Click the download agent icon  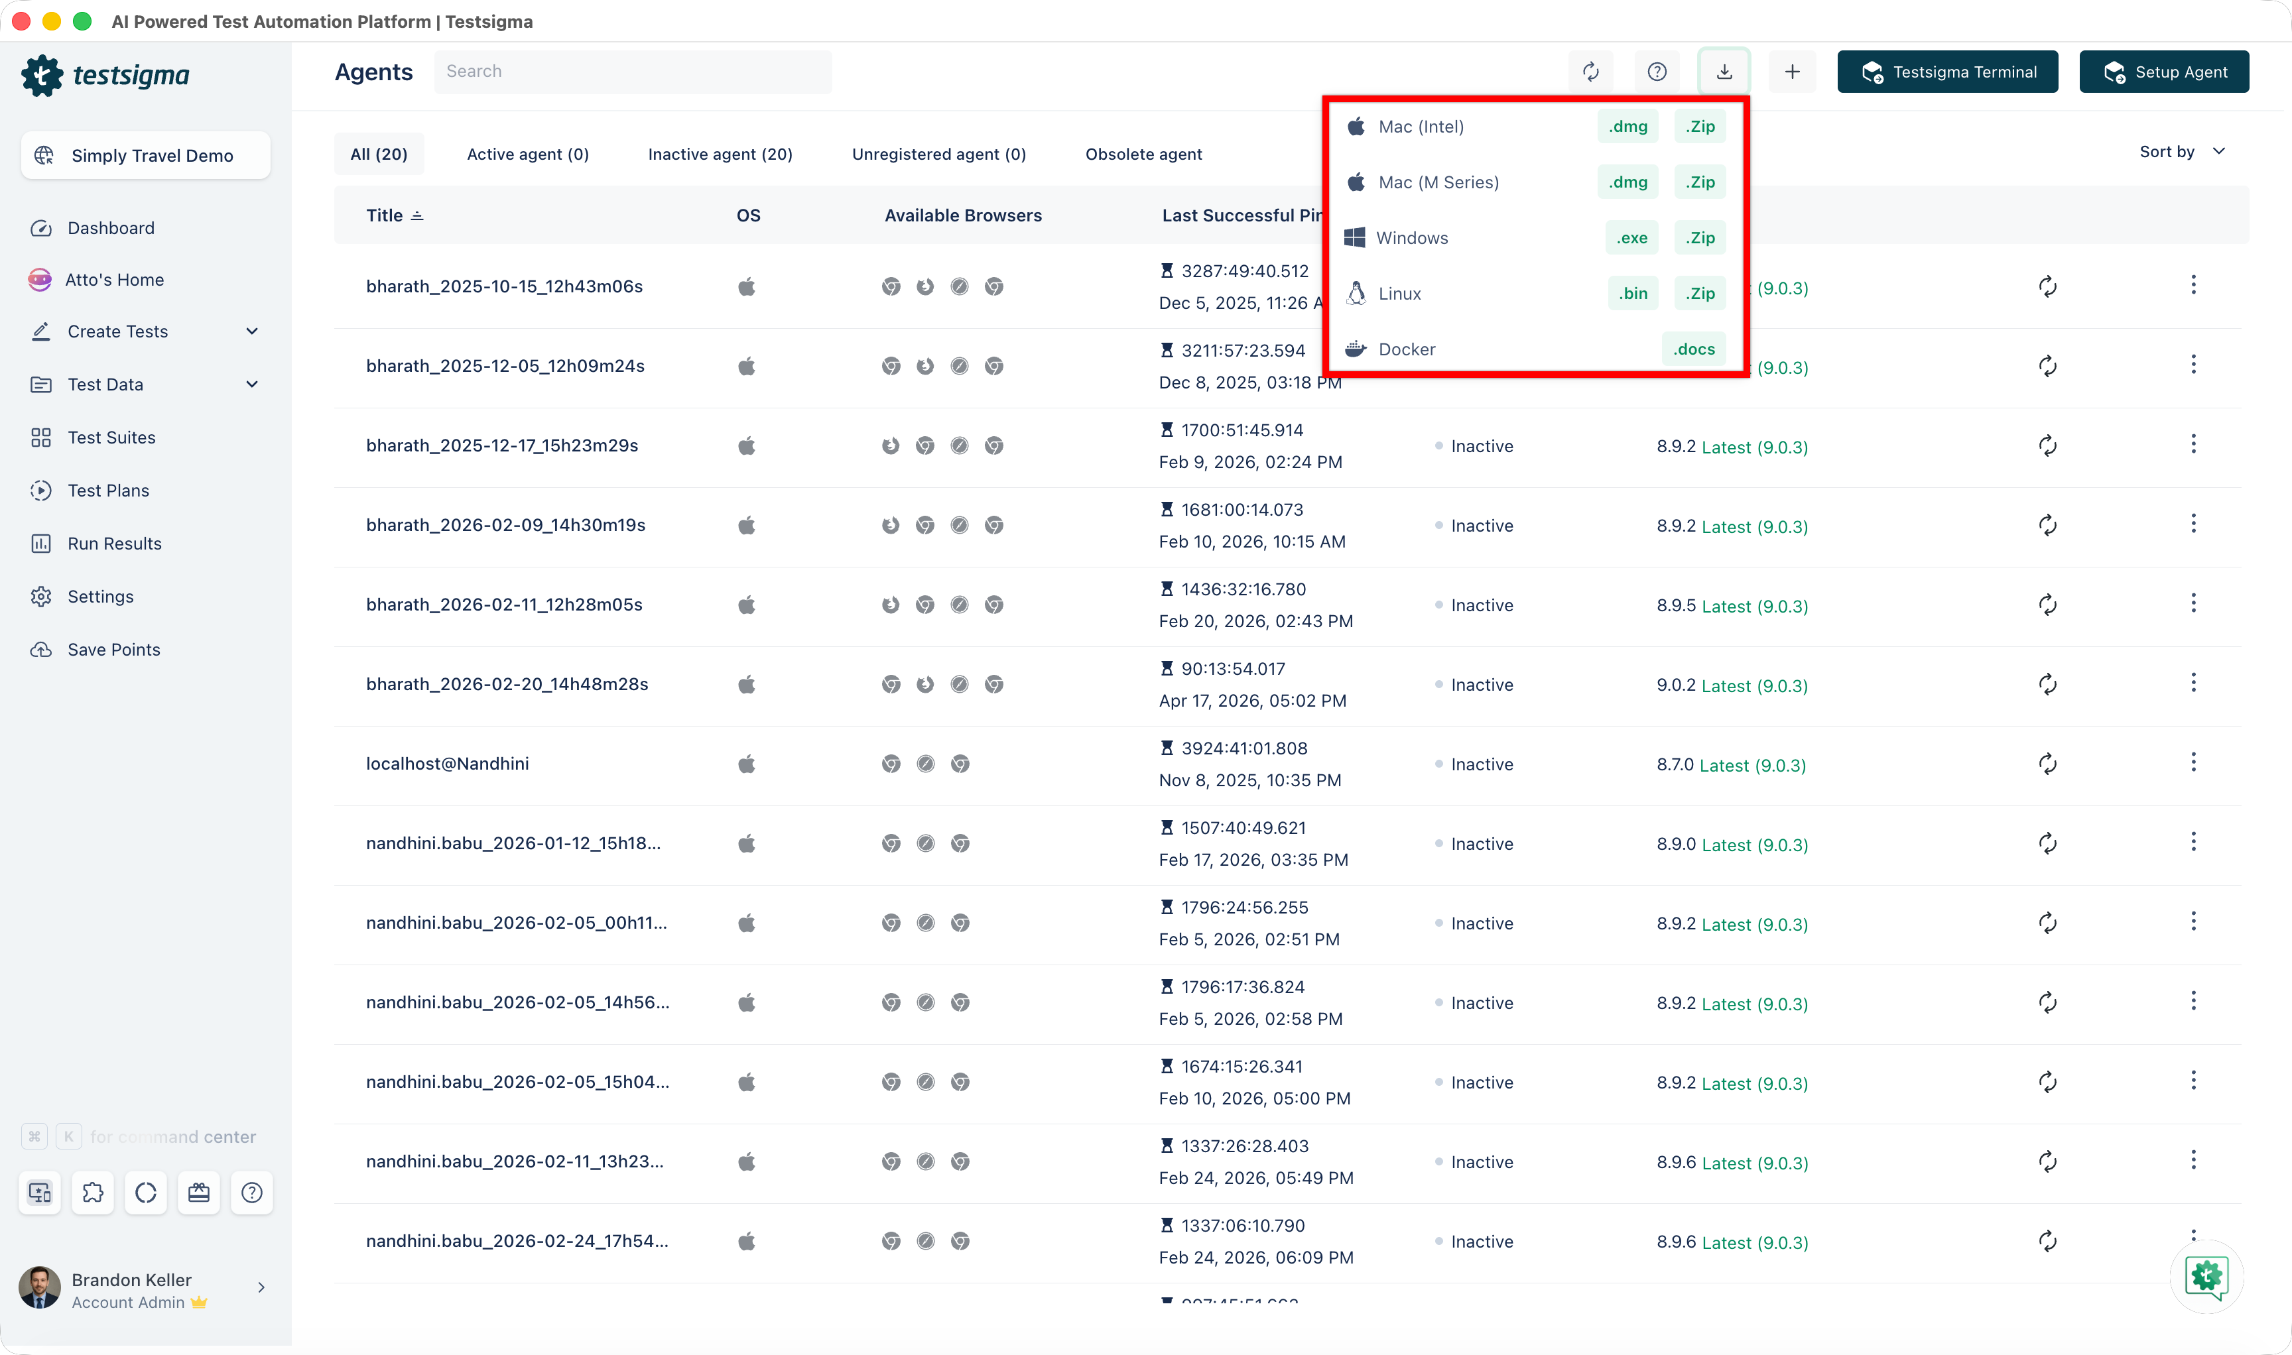[1724, 71]
